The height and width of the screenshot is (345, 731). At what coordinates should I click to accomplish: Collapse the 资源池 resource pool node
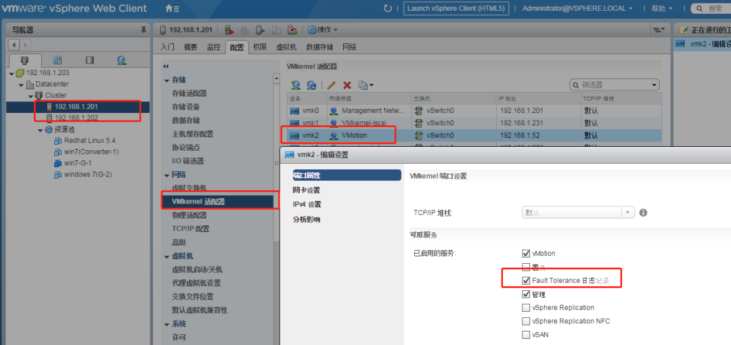click(x=41, y=130)
